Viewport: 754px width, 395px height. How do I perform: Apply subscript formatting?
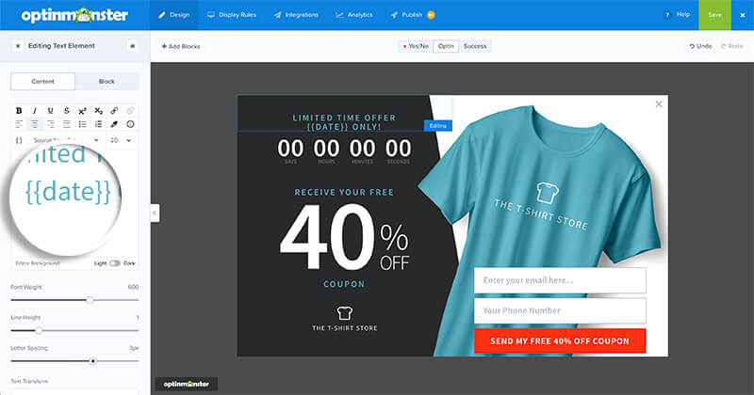(98, 111)
